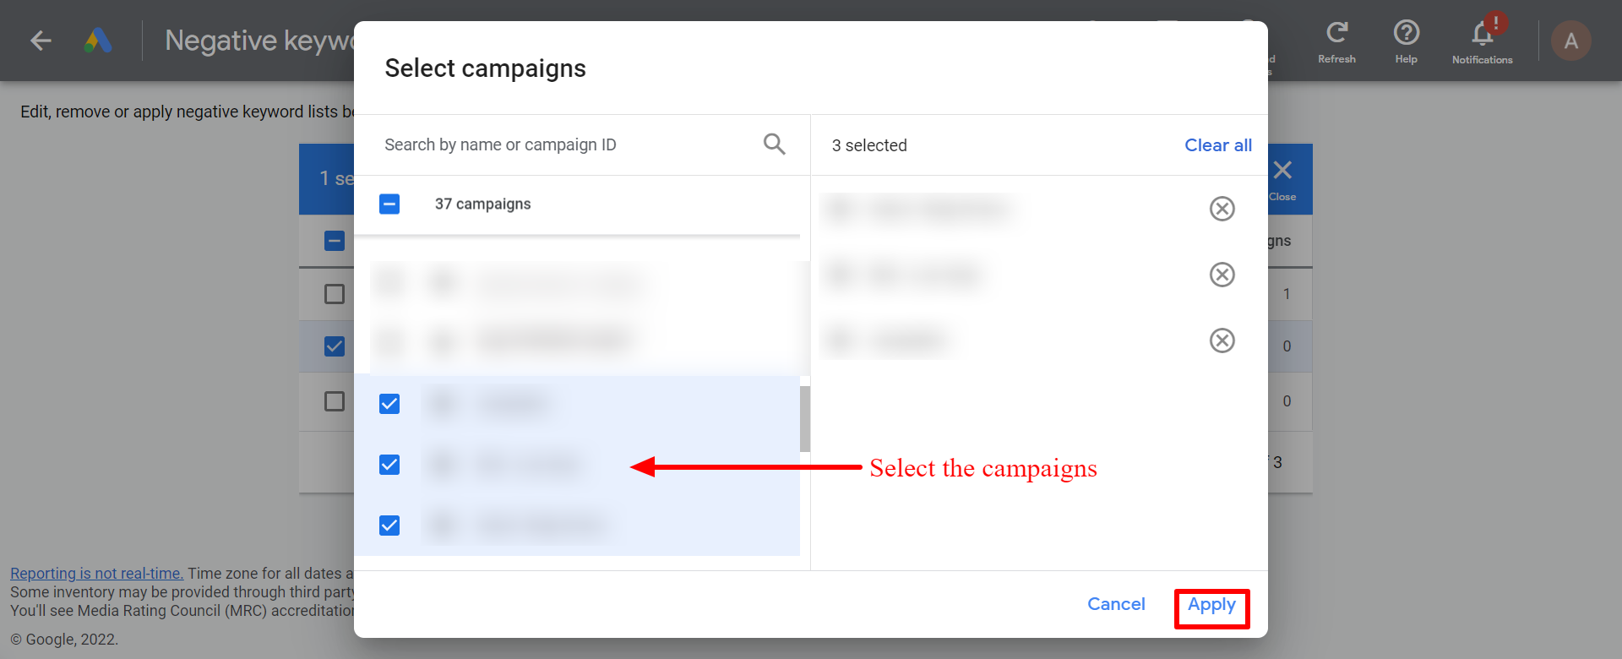1622x659 pixels.
Task: Remove the second selected campaign
Action: [1222, 275]
